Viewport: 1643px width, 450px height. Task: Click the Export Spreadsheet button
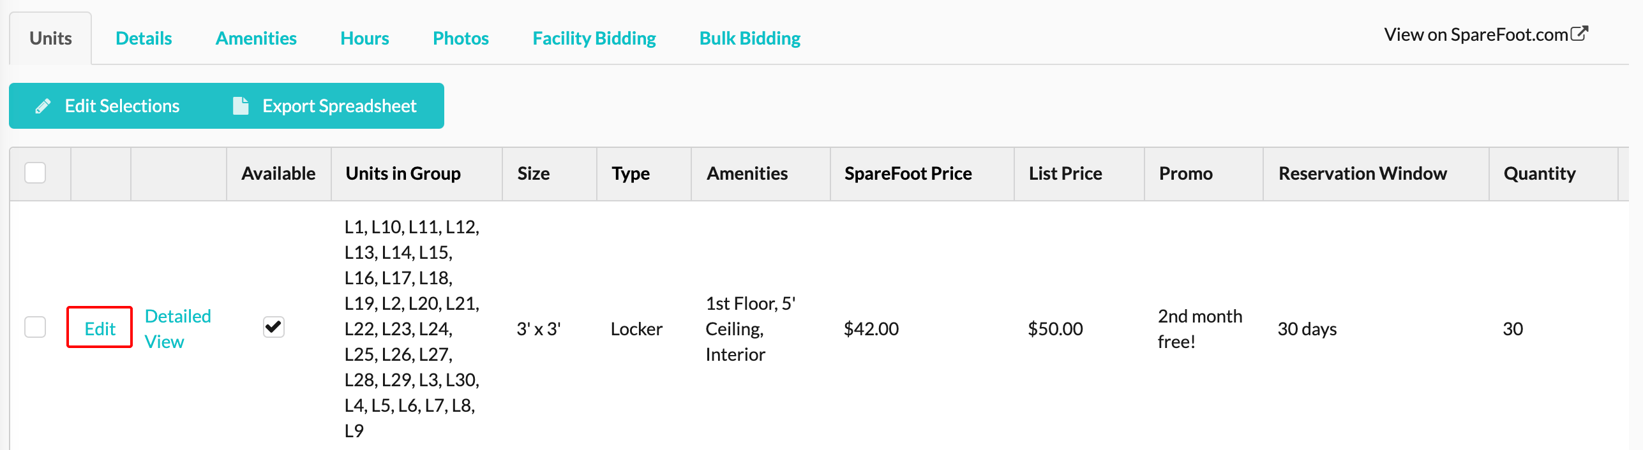tap(325, 106)
